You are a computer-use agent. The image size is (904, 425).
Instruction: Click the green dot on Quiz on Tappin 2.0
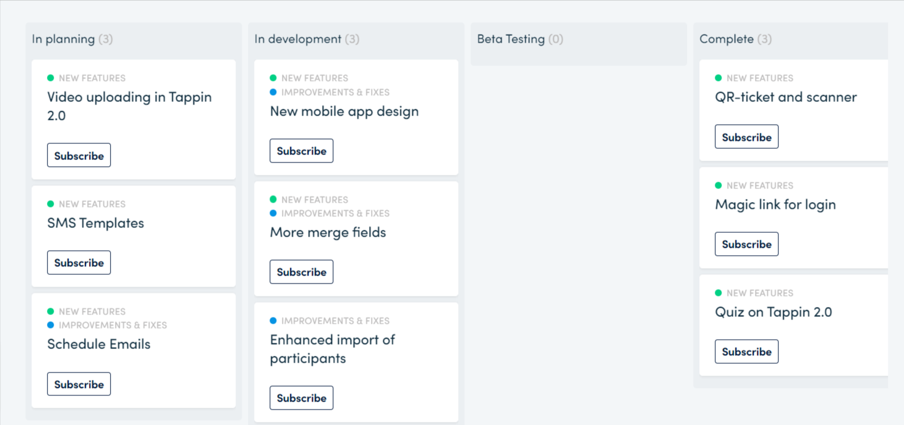tap(718, 293)
